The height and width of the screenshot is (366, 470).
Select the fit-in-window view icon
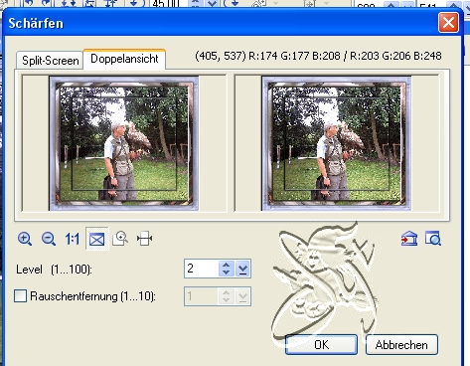[x=96, y=239]
